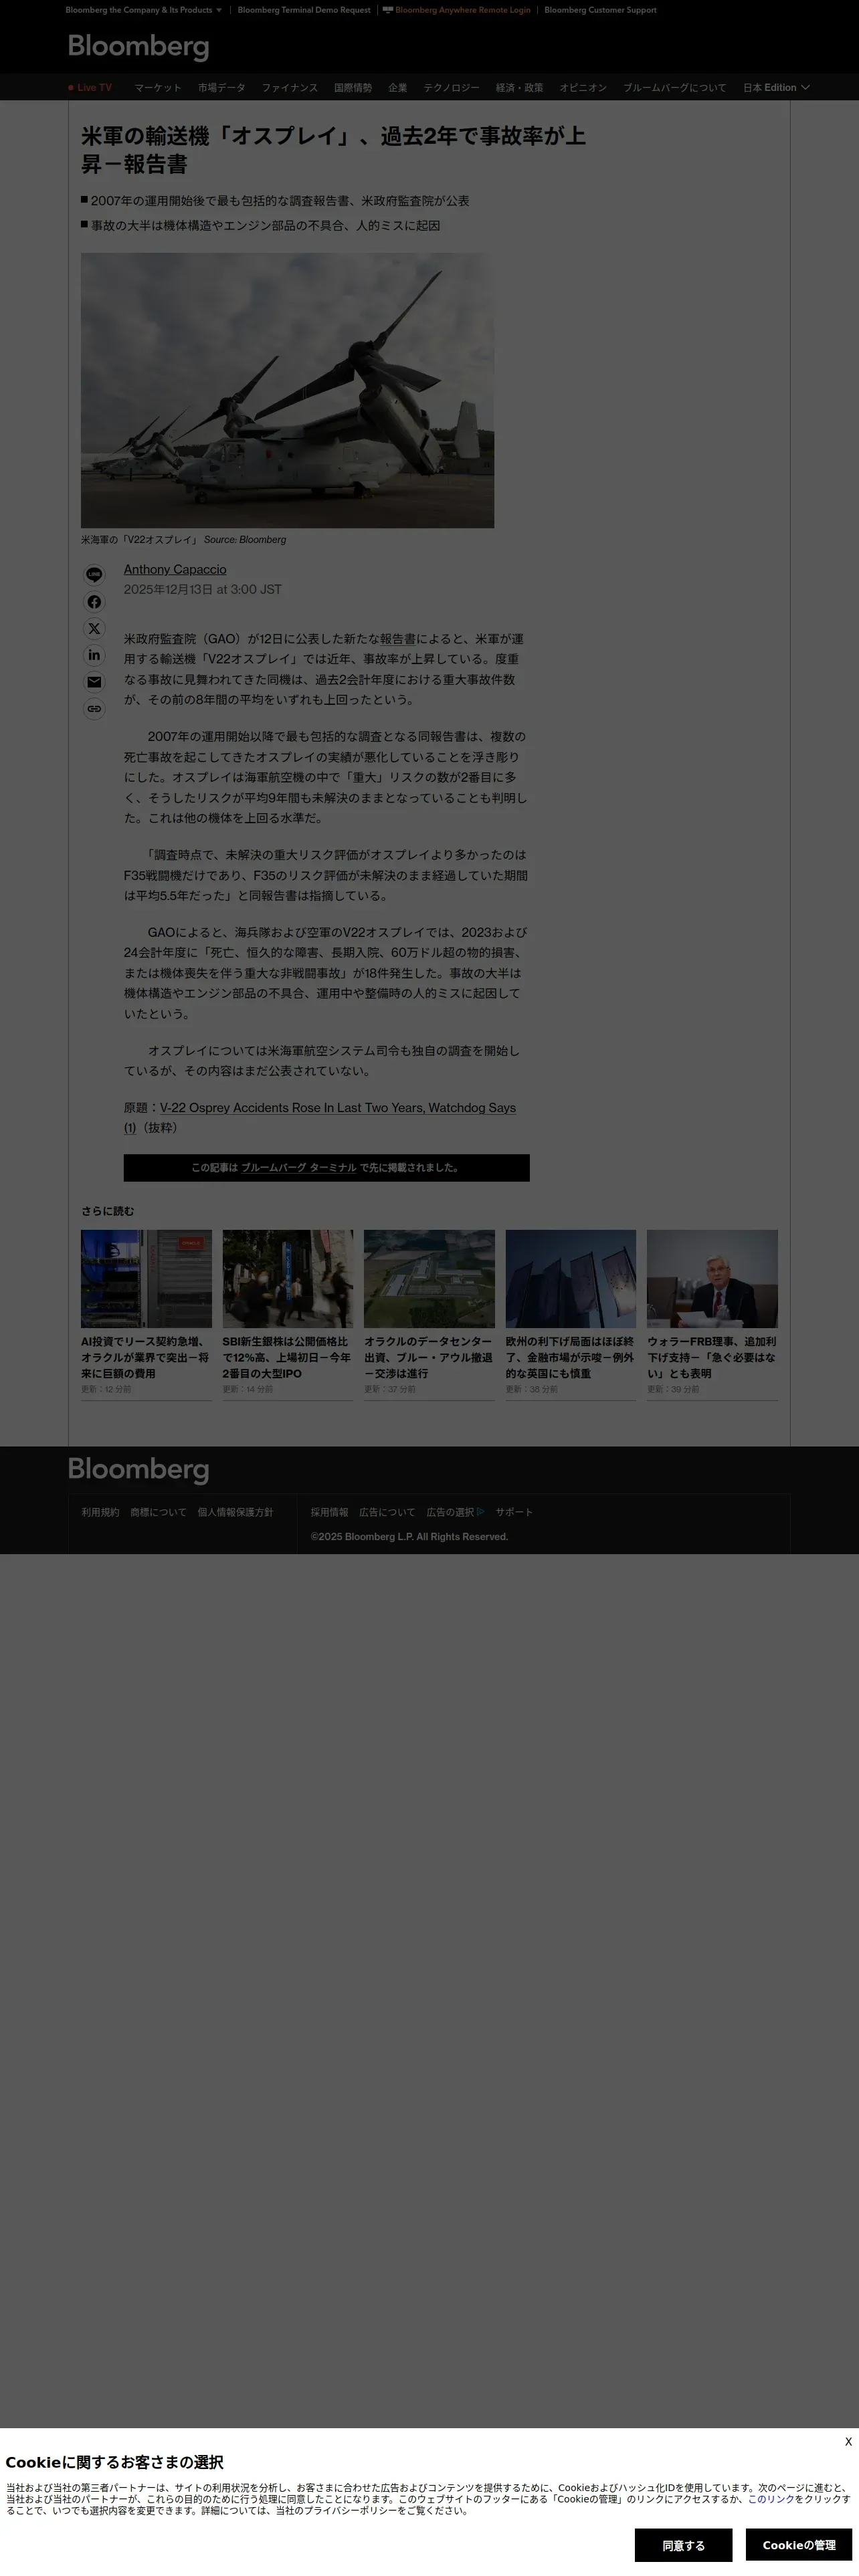
Task: Click article headline 米軍の輸送機「オスプレイ」
Action: point(333,149)
